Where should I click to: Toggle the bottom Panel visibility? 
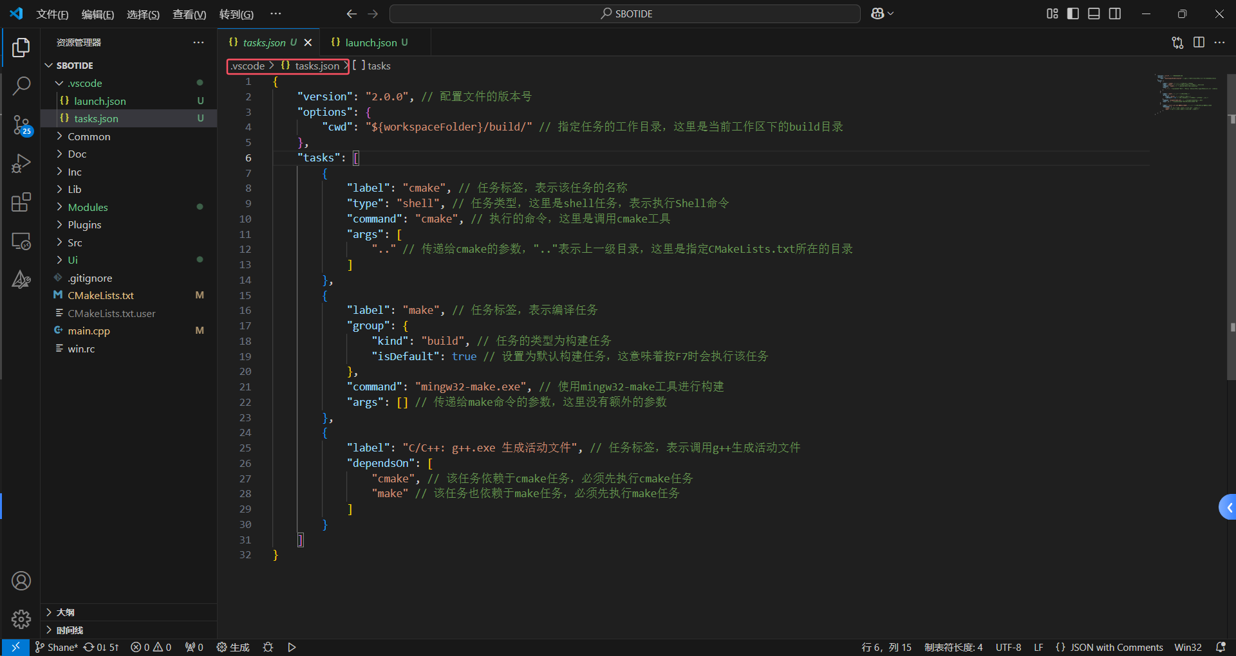click(x=1094, y=14)
